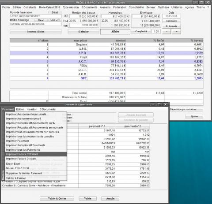Image resolution: width=212 pixels, height=204 pixels.
Task: Open the Mode Calcul 2012 menu
Action: (x=49, y=7)
